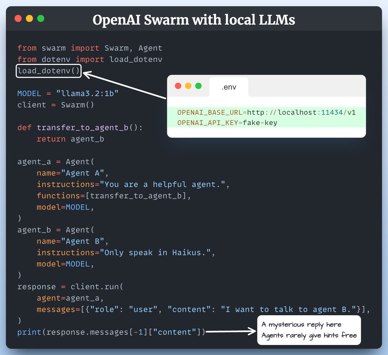388x355 pixels.
Task: Click the OPENAI_API_KEY=fake-key line
Action: (227, 123)
